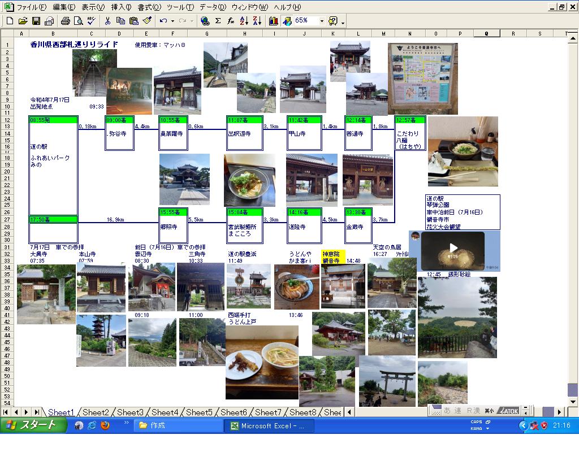Click the Cut scissors icon
This screenshot has width=579, height=452.
(107, 21)
